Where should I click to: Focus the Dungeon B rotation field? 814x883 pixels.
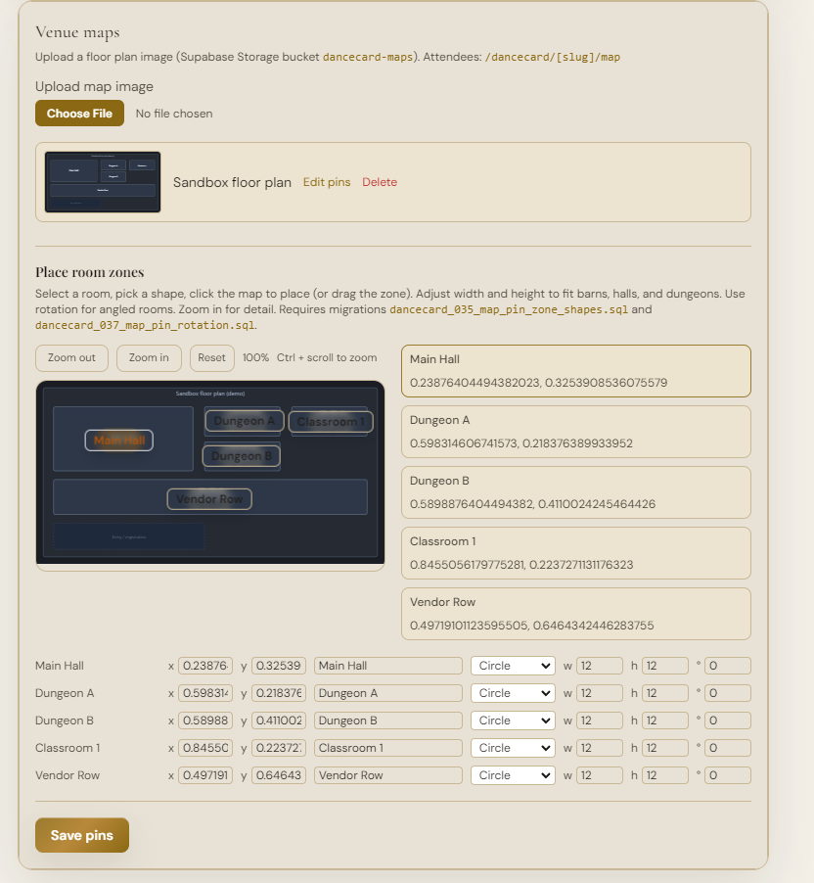pos(727,720)
